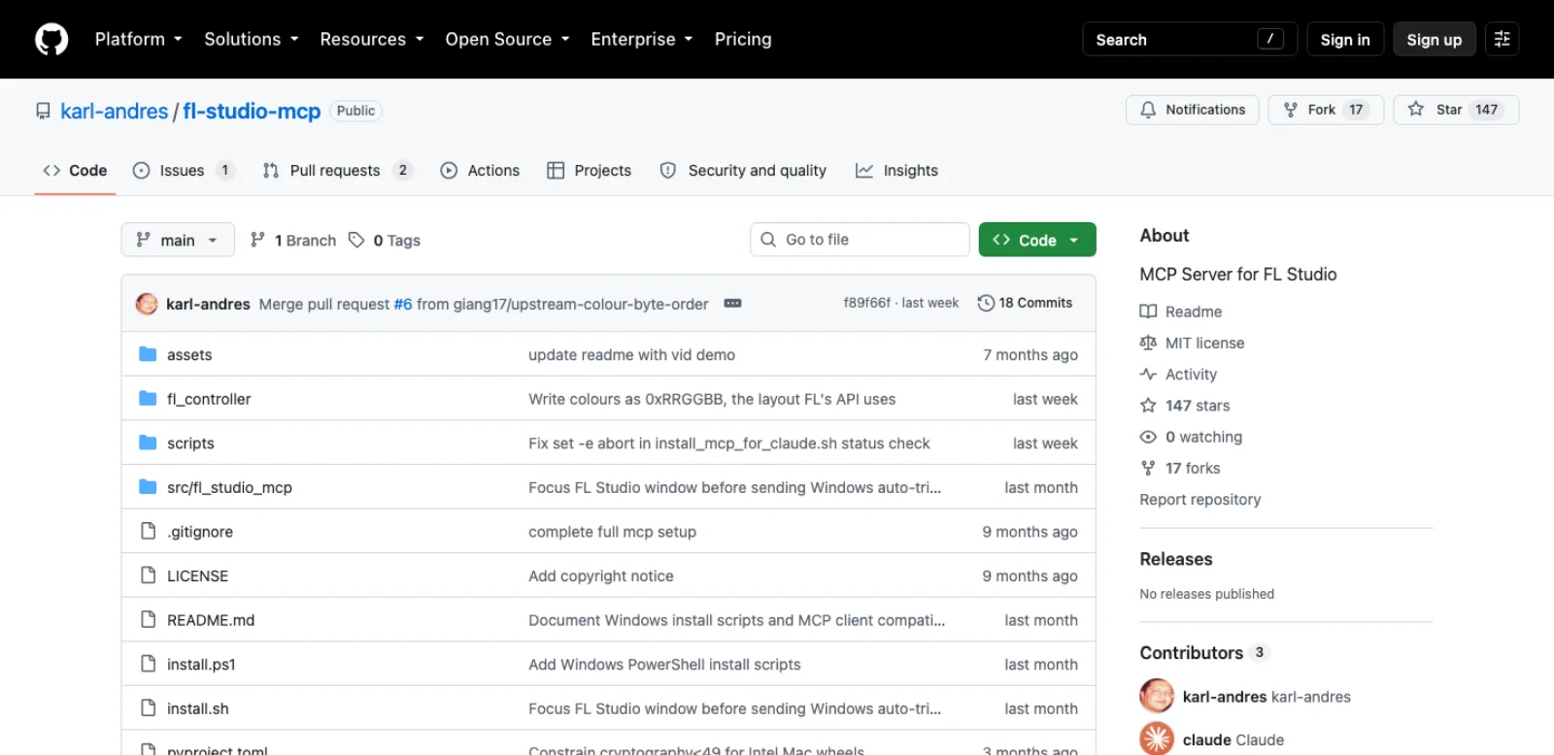
Task: Open the green Code dropdown button
Action: 1037,240
